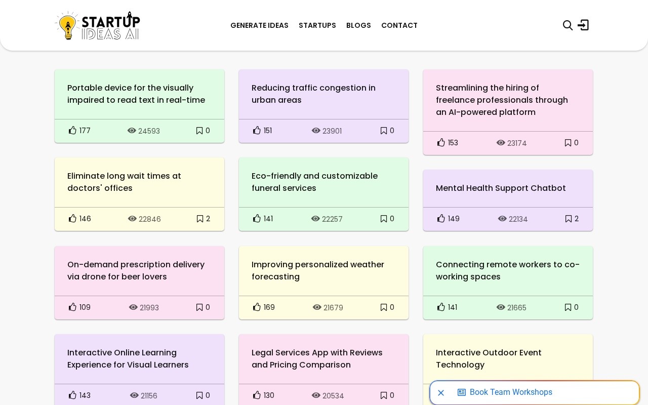
Task: Open idea: Interactive Outdoor Event Technology
Action: 489,359
